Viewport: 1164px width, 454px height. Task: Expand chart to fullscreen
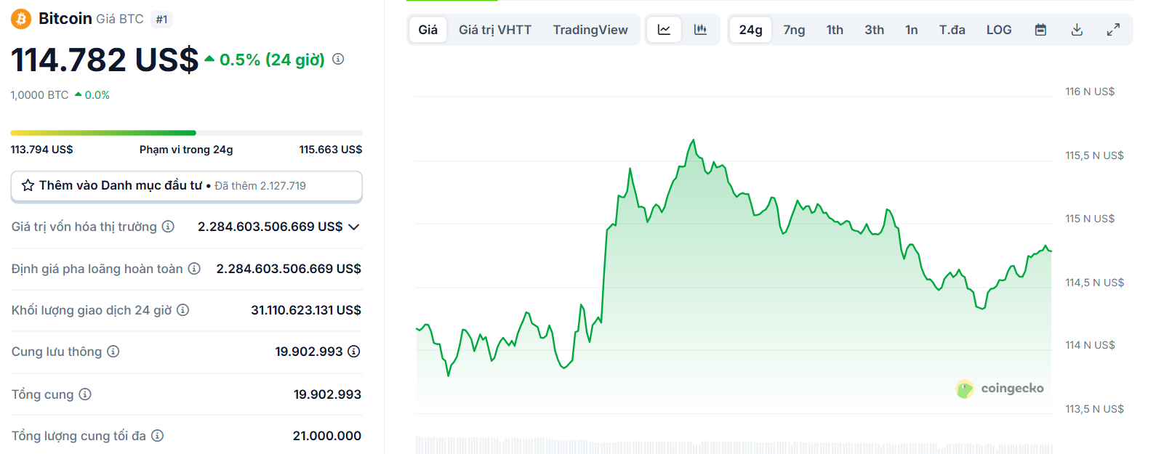[1113, 30]
